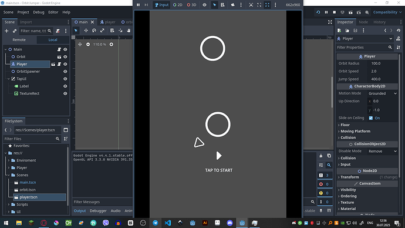Hide the Player node

tap(65, 64)
